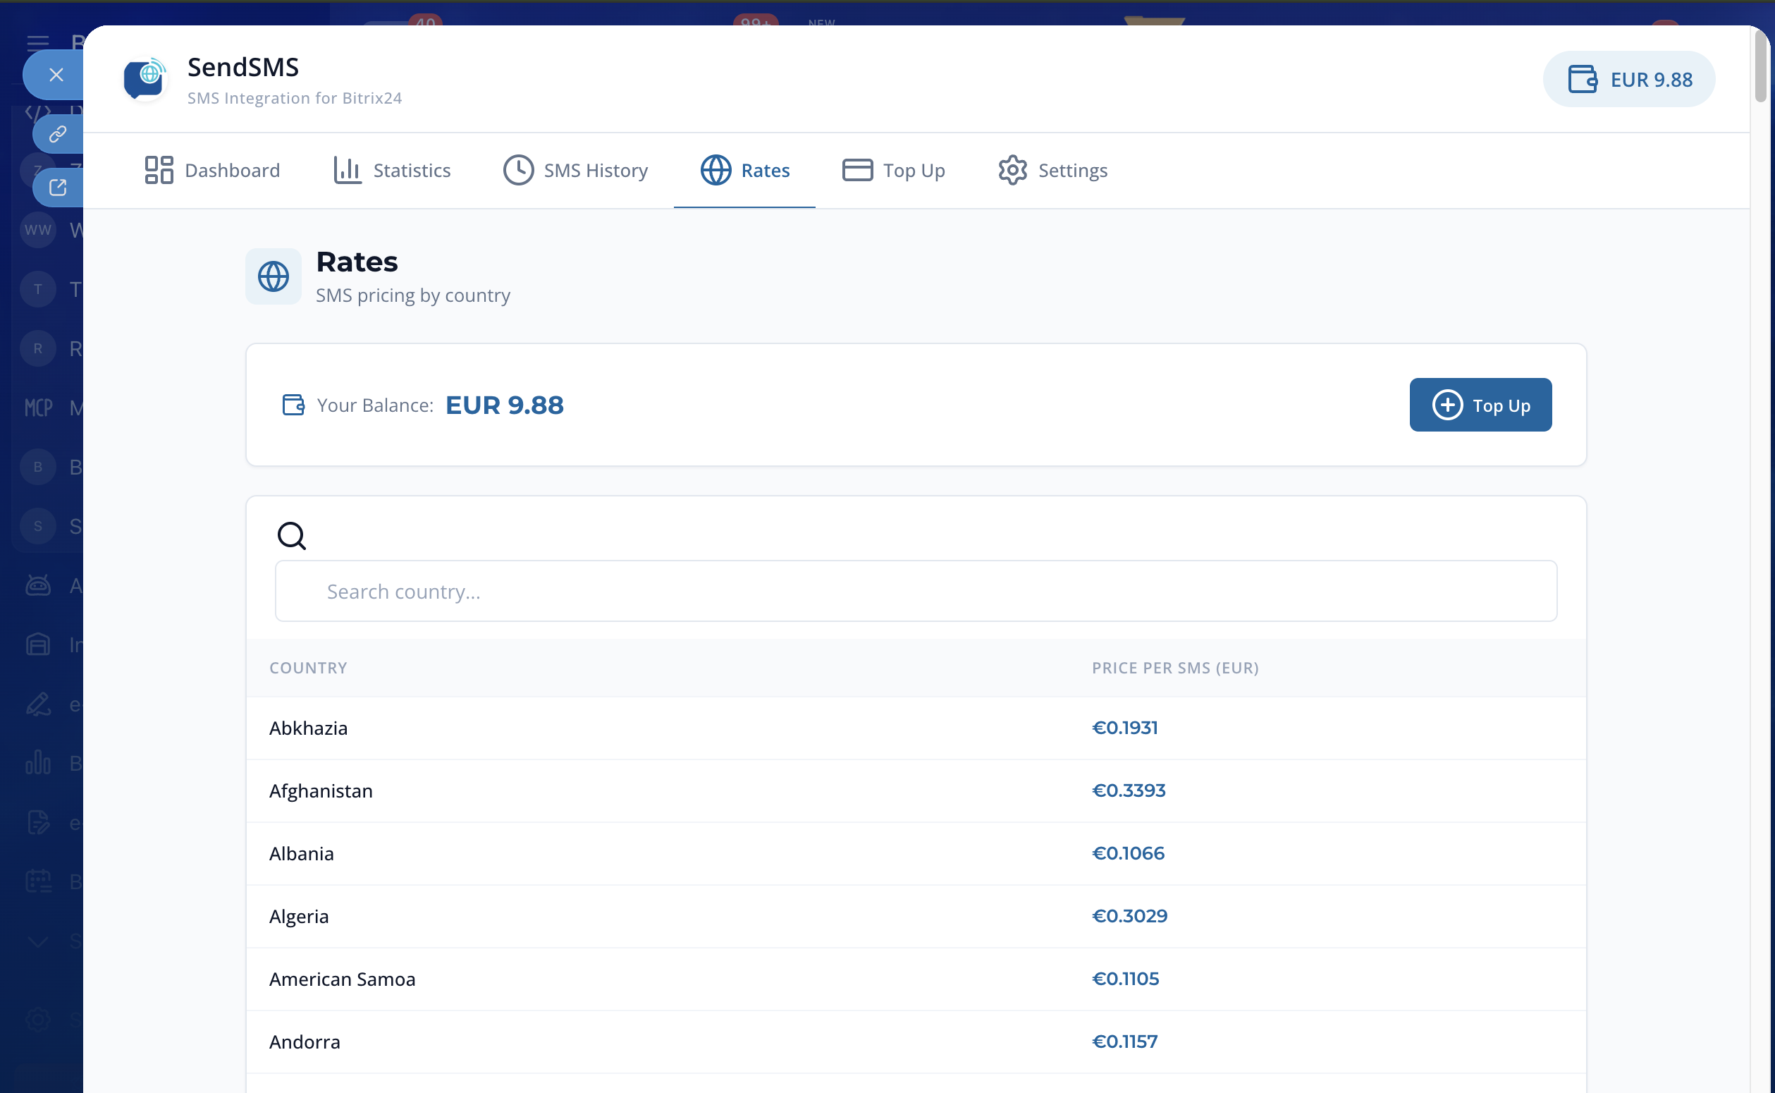The width and height of the screenshot is (1775, 1093).
Task: Open the SMS History tab
Action: coord(576,170)
